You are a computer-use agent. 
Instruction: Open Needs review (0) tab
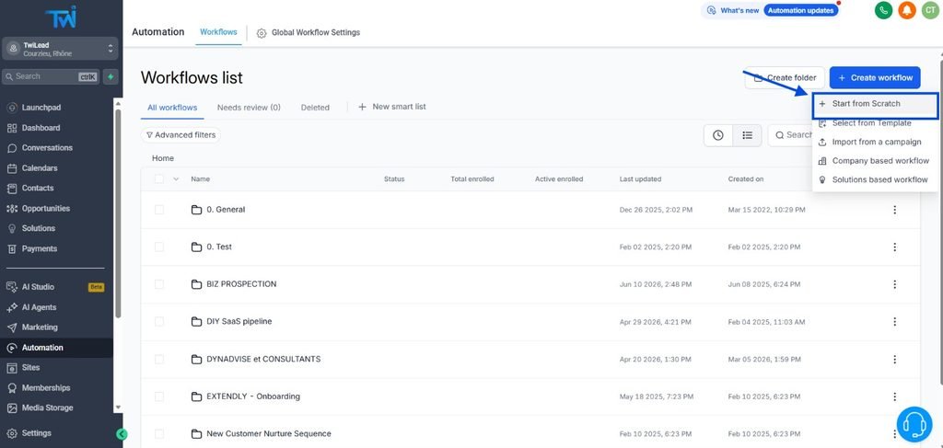249,108
